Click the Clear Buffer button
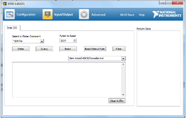The image size is (186, 118). point(117,101)
